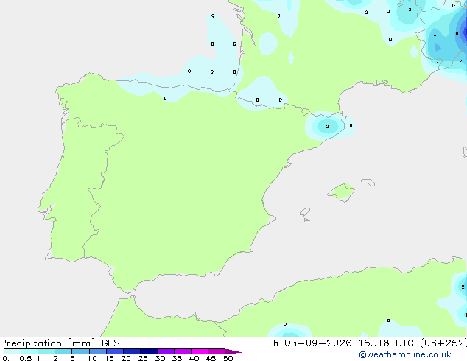The width and height of the screenshot is (467, 361).
Task: Click the Mallorca island on the map
Action: coord(342,192)
